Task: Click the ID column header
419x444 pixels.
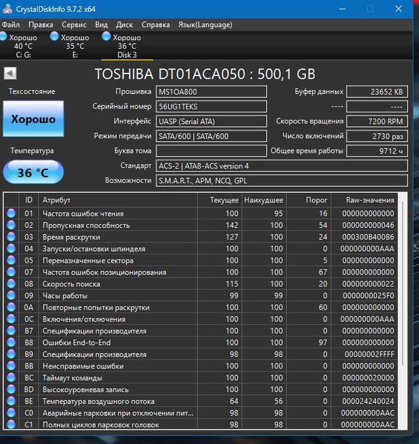Action: [x=29, y=200]
